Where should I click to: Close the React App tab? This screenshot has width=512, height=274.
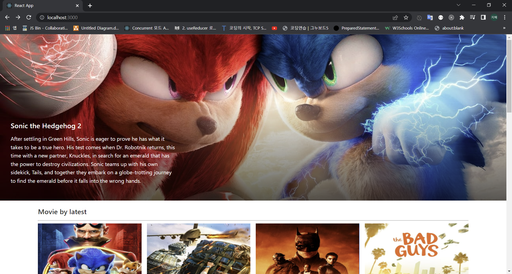(x=77, y=6)
